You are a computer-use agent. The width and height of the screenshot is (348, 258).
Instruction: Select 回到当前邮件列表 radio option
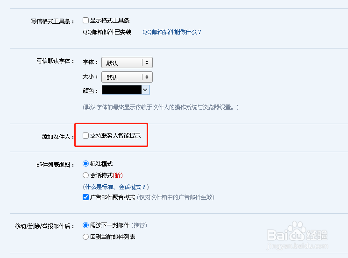tap(85, 237)
